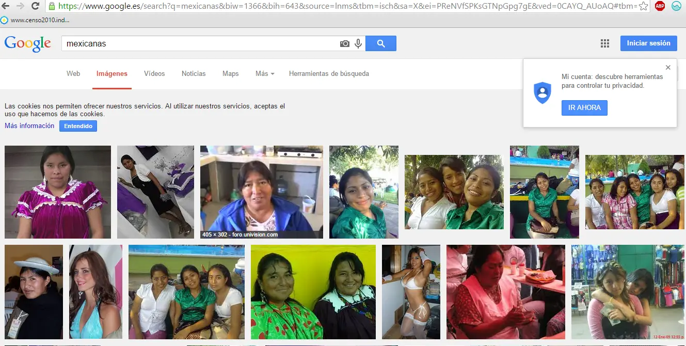Open the Noticias tab
Screen dimensions: 686x346
point(194,74)
